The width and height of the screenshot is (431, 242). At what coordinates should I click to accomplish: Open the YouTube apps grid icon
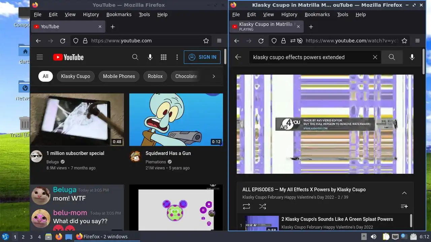click(x=164, y=57)
